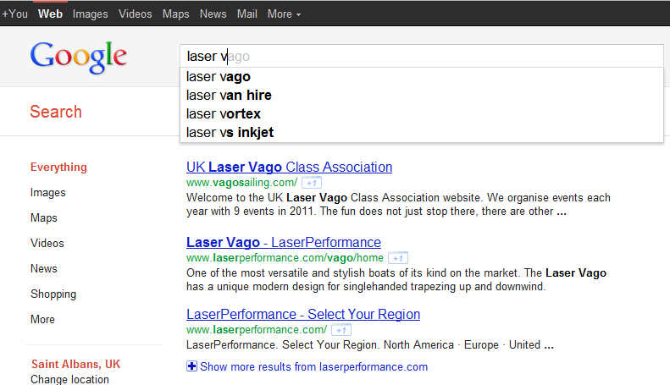Open Images in the top navigation bar
This screenshot has width=670, height=385.
pyautogui.click(x=90, y=14)
